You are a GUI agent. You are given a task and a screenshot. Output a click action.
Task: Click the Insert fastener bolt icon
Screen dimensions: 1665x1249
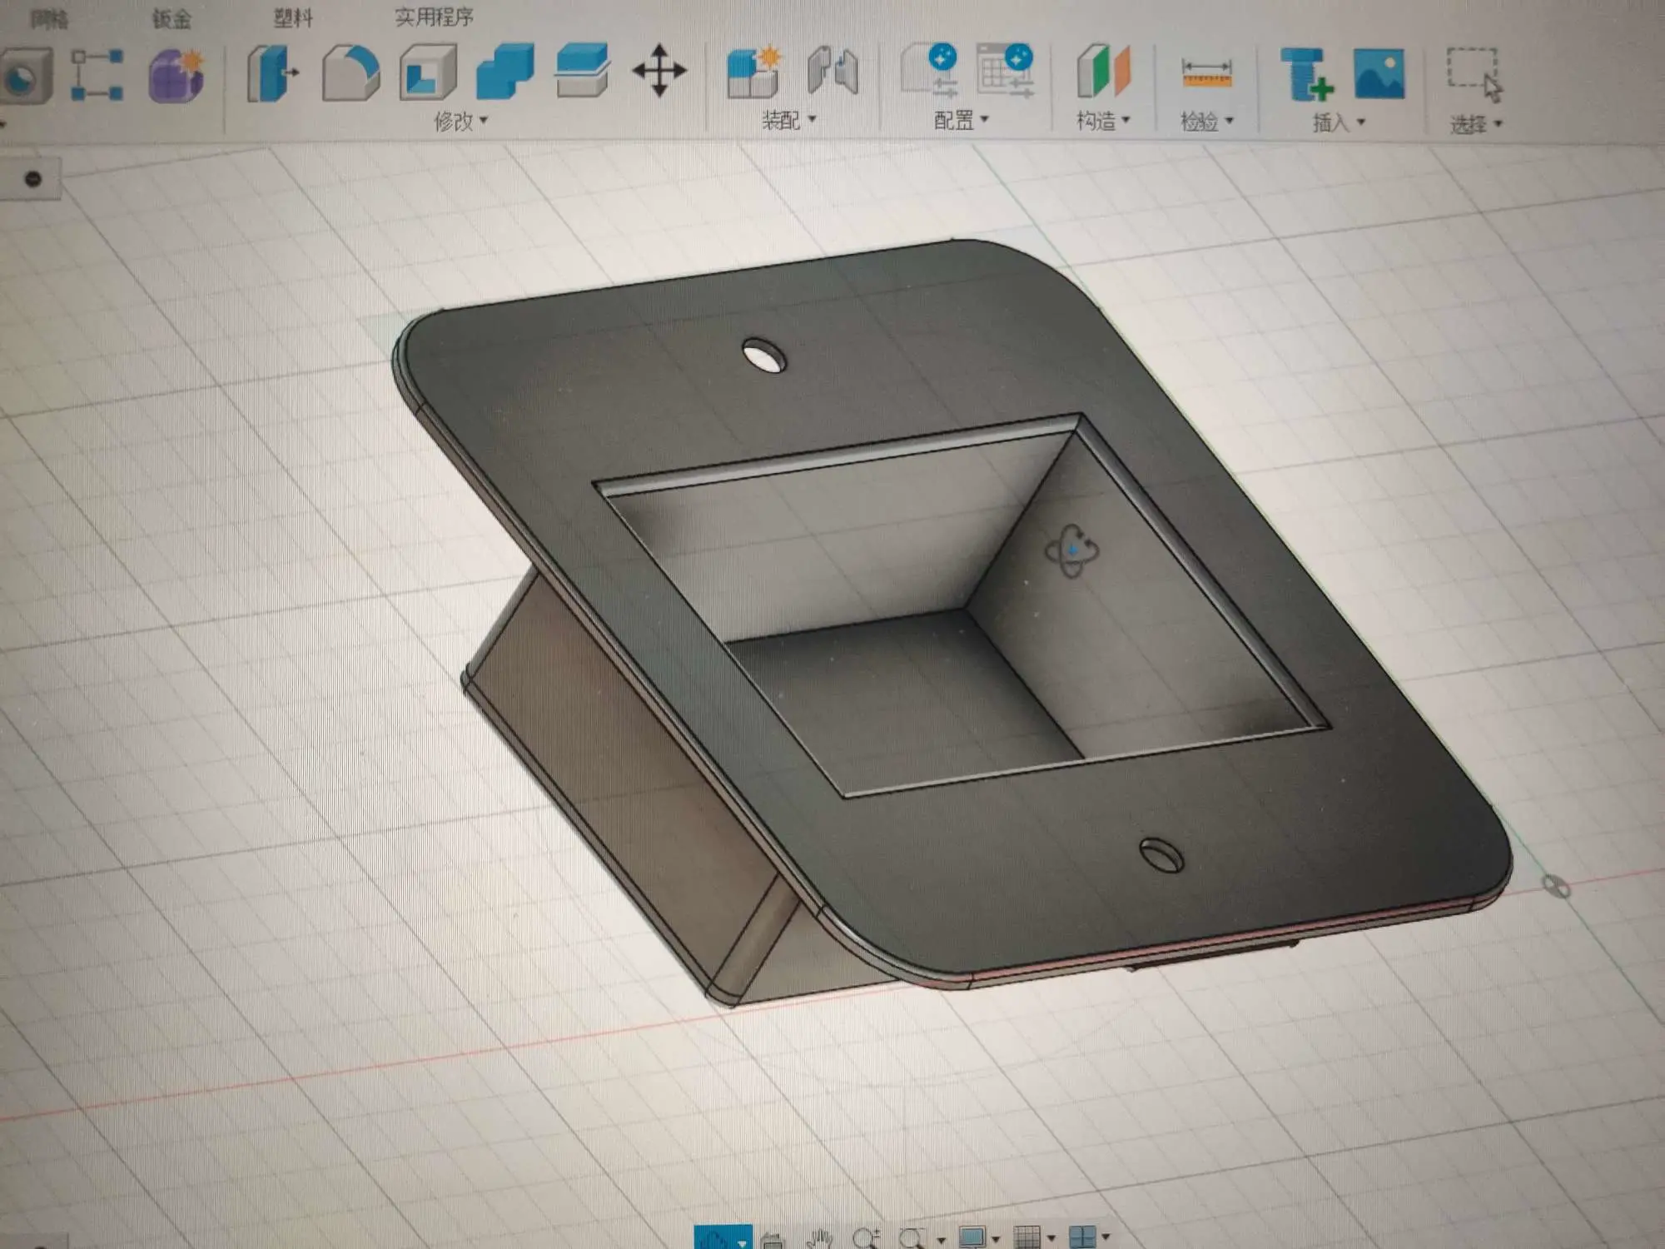click(x=1306, y=74)
